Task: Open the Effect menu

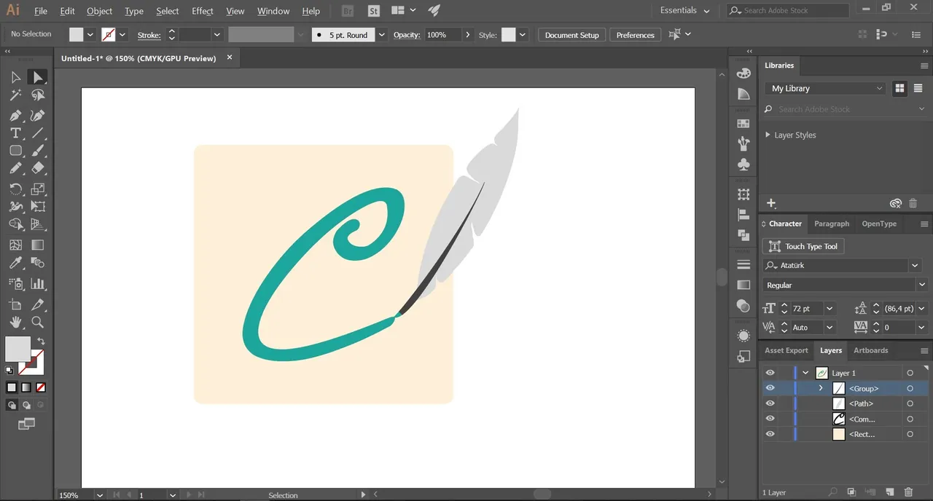Action: (203, 11)
